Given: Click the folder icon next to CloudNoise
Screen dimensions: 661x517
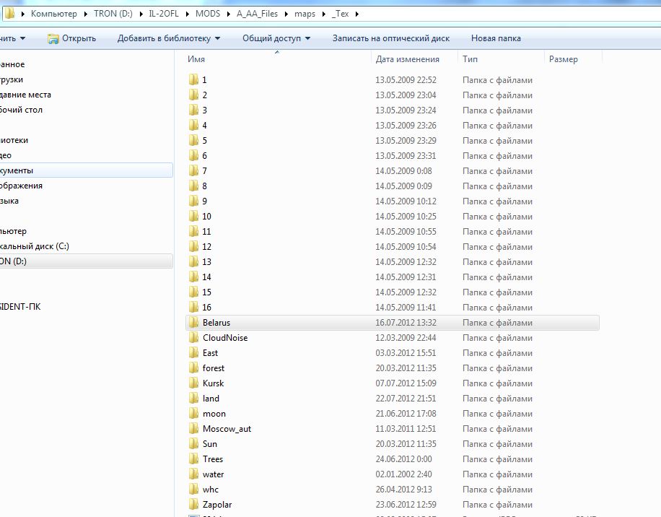Looking at the screenshot, I should pos(193,338).
